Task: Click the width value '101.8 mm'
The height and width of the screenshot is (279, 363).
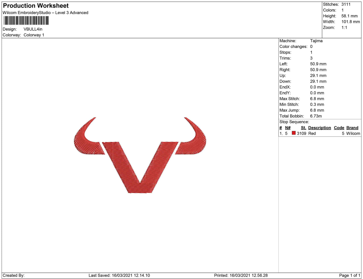Action: click(x=351, y=22)
